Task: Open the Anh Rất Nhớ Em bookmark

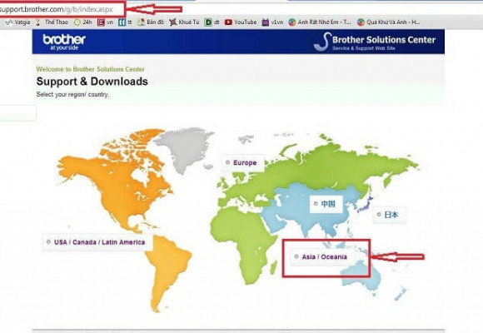Action: [320, 22]
